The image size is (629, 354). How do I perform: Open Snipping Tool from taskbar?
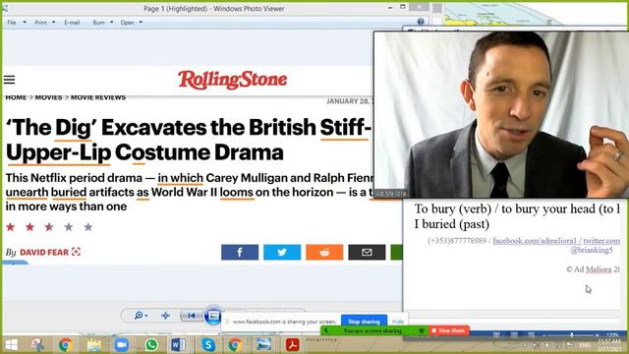pos(37,345)
